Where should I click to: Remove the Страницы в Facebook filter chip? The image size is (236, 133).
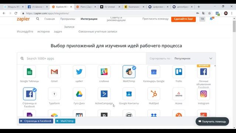[21, 121]
